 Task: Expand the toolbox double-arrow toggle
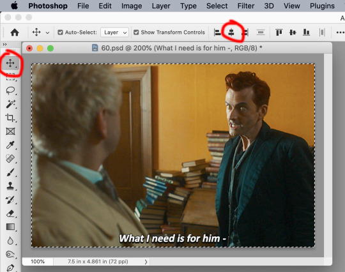point(4,45)
